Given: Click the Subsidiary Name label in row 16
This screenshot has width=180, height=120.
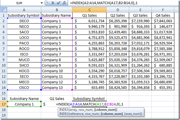Looking at the screenshot, I should point(24,99).
